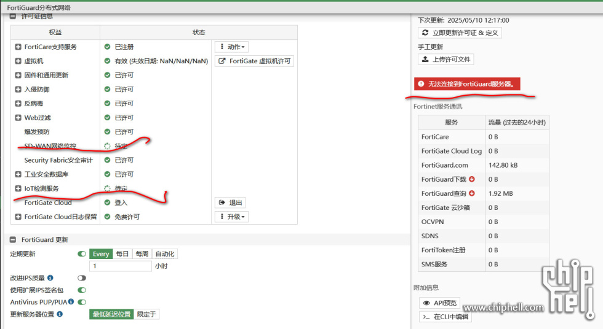This screenshot has width=603, height=329.
Task: Open FortiGate 虚拟机许可 link button
Action: 255,61
